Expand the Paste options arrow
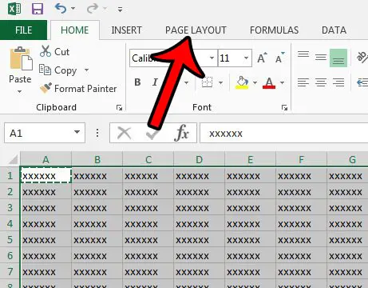Viewport: 368px width, 288px height. pyautogui.click(x=20, y=91)
